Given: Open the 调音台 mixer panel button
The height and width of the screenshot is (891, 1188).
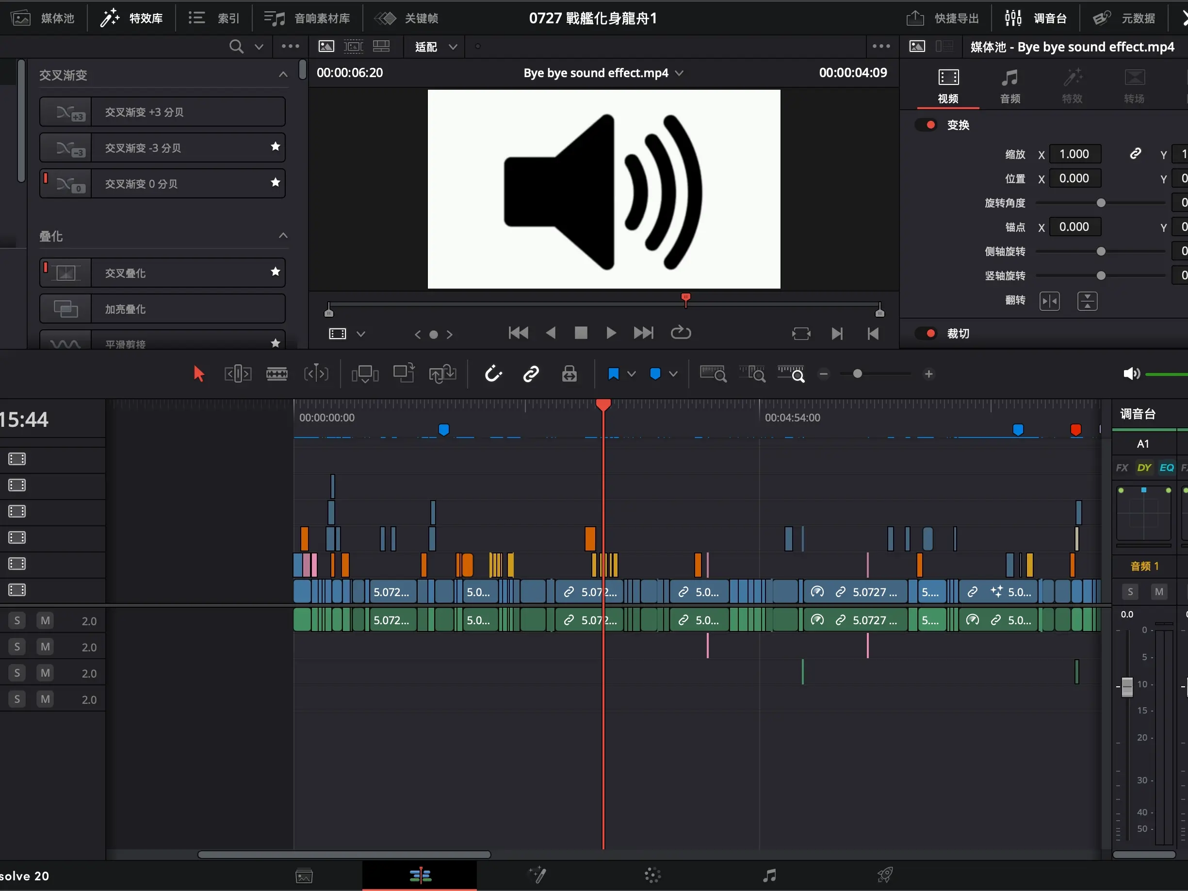Looking at the screenshot, I should pos(1036,18).
